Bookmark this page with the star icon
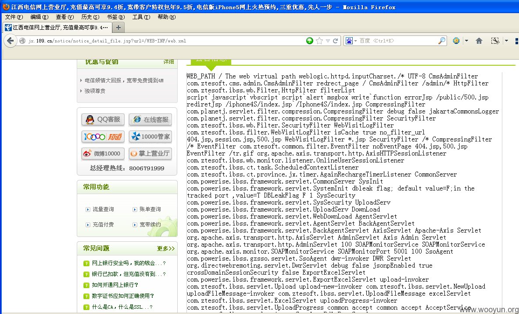519x314 pixels. click(319, 41)
